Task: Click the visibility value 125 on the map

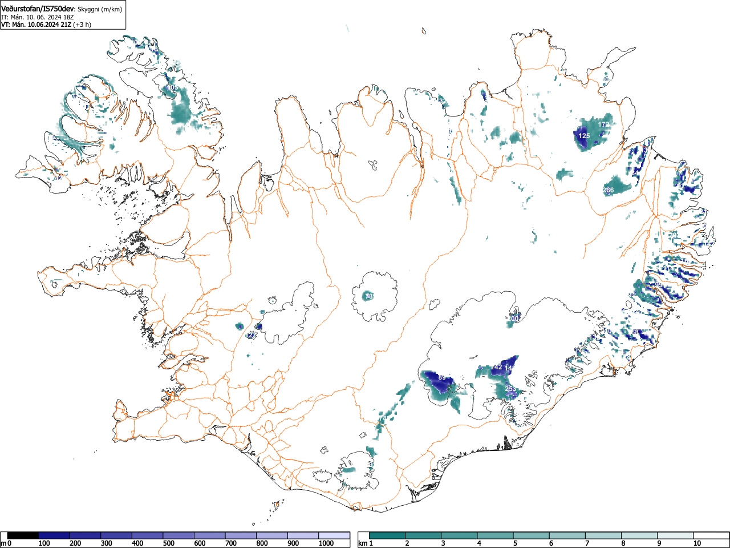Action: (584, 136)
